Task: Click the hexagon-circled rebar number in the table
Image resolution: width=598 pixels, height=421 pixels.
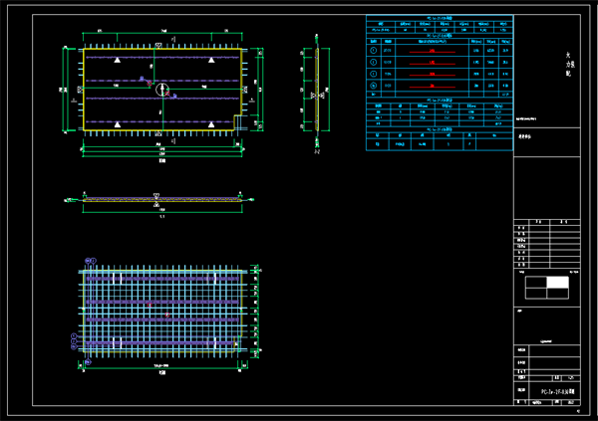Action: [374, 86]
